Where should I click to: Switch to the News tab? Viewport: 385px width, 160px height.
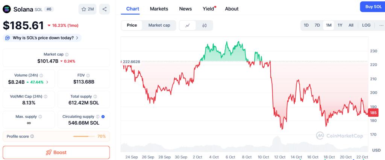185,9
